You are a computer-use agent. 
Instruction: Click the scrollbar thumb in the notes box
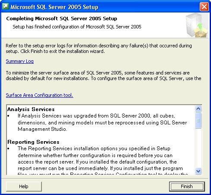(x=198, y=121)
